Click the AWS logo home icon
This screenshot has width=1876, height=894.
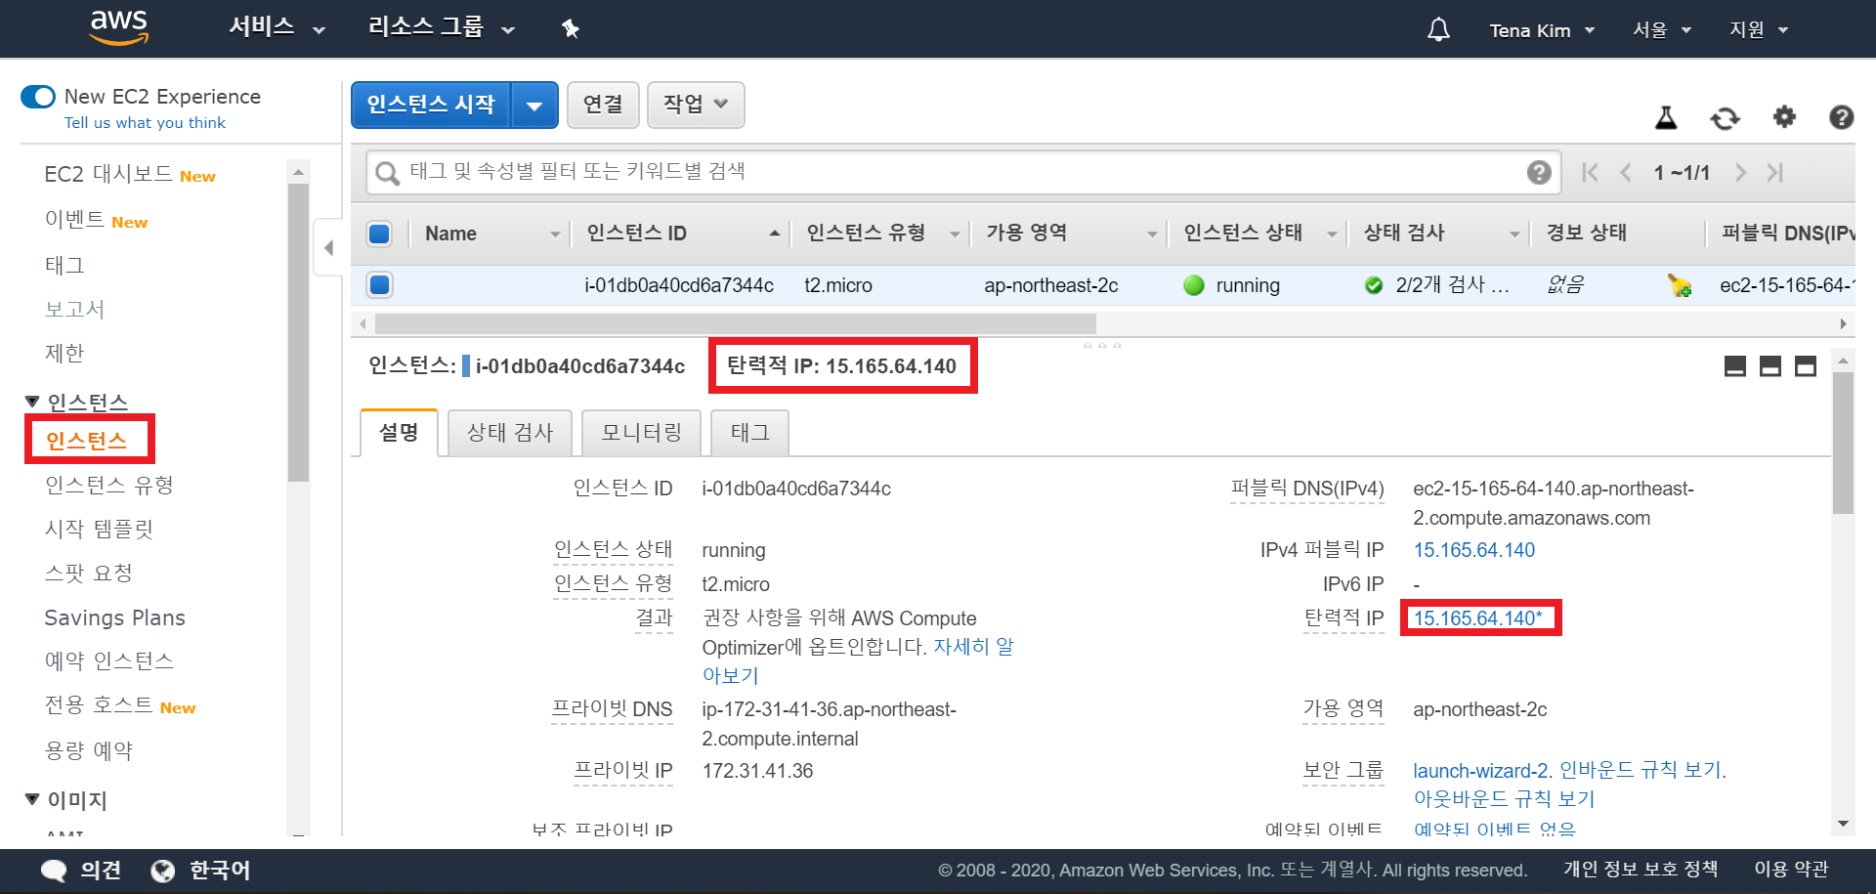click(x=118, y=28)
